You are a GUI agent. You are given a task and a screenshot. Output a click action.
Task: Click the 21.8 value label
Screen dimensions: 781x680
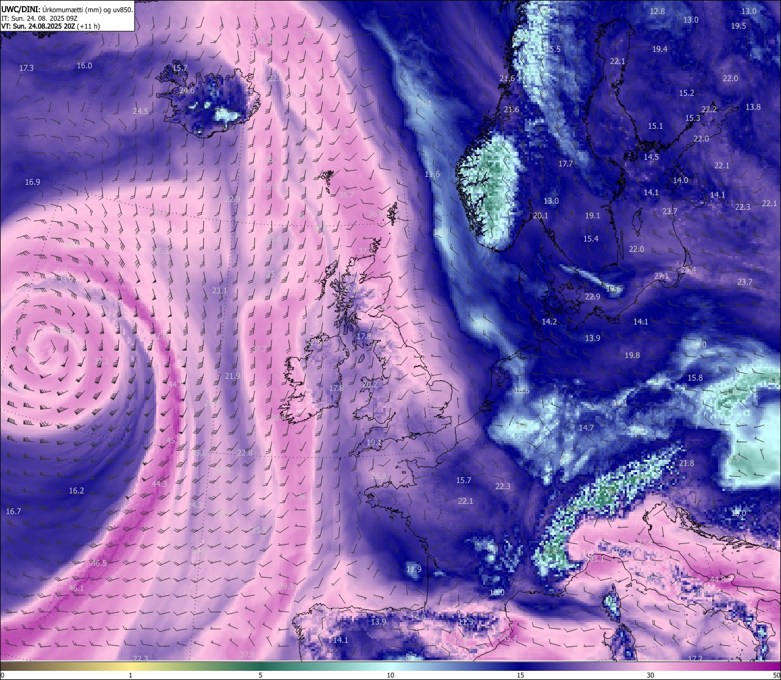686,463
